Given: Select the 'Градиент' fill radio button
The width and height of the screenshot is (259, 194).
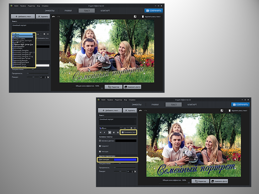Looking at the screenshot, I should [x=100, y=146].
